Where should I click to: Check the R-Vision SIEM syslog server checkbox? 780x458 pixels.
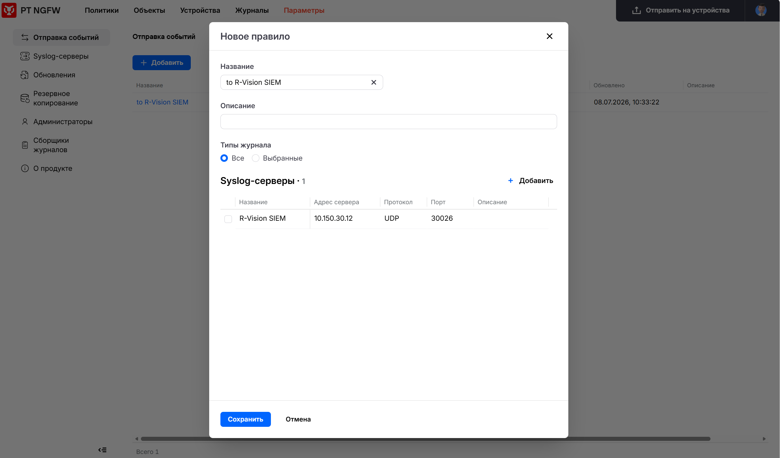228,219
